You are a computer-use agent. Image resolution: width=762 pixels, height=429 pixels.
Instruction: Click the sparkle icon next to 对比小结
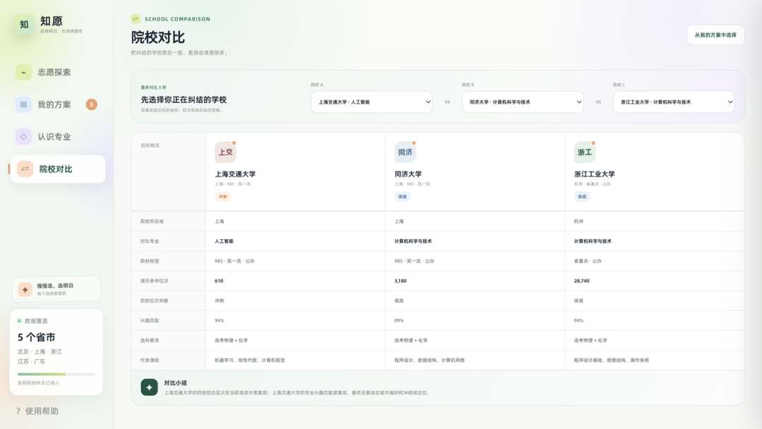click(x=149, y=387)
